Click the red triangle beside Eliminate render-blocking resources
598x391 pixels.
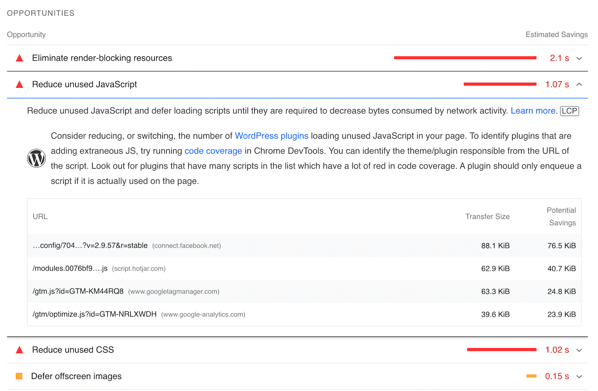[19, 58]
